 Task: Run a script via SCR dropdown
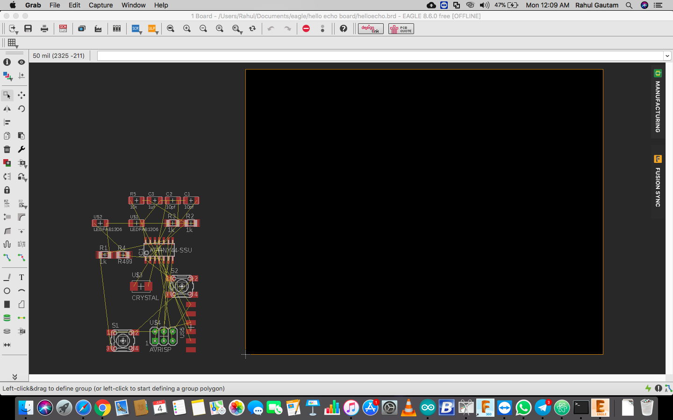136,29
